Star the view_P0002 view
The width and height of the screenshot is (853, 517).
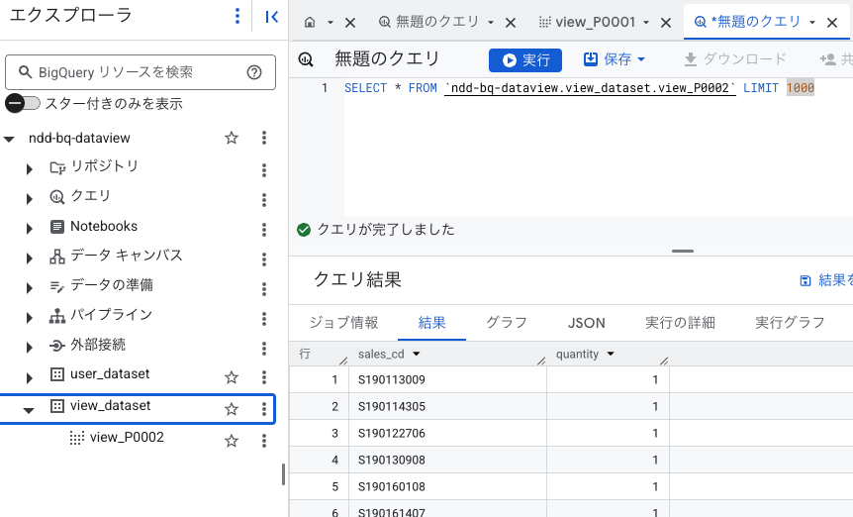pos(232,441)
